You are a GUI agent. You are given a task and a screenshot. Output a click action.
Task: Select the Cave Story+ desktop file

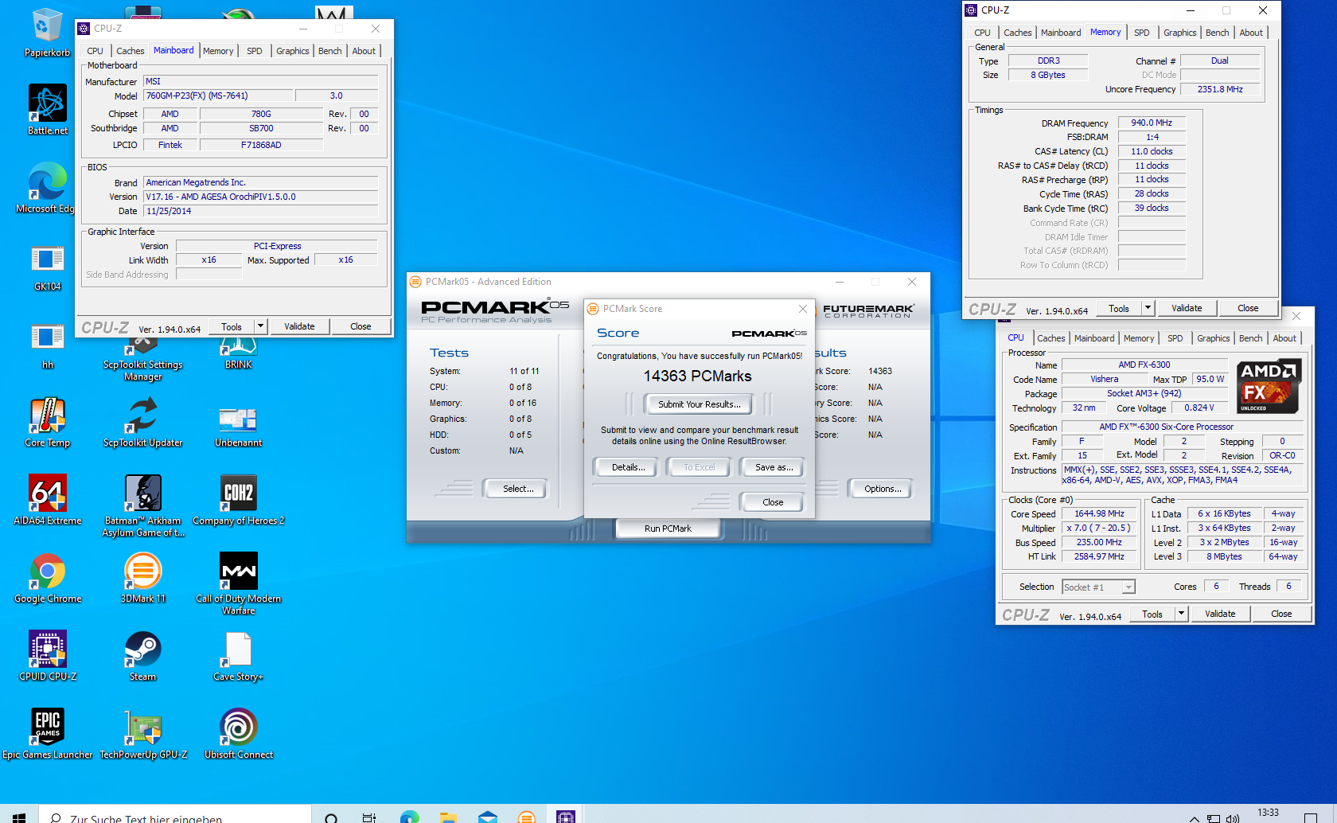click(238, 657)
